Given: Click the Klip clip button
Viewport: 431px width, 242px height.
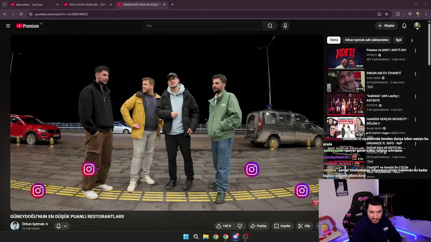Looking at the screenshot, I should coord(304,226).
